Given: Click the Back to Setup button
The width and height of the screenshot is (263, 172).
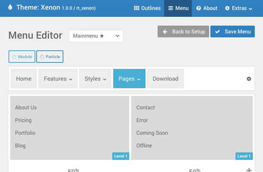Looking at the screenshot, I should [x=183, y=32].
